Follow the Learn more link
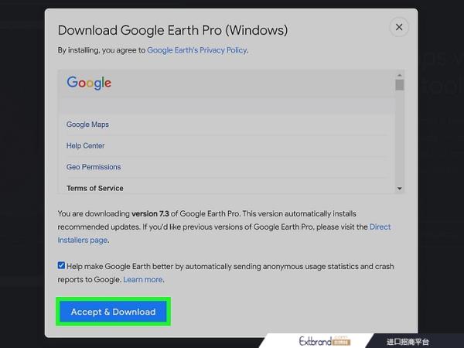 (x=142, y=280)
